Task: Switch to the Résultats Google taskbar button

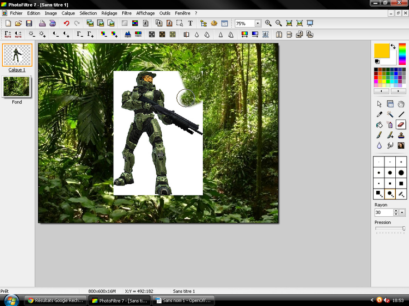Action: click(x=56, y=301)
